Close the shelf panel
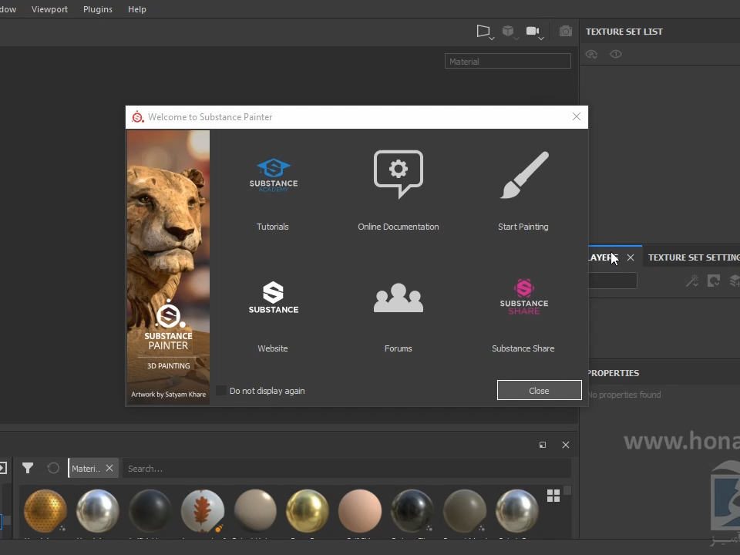740x555 pixels. coord(566,445)
